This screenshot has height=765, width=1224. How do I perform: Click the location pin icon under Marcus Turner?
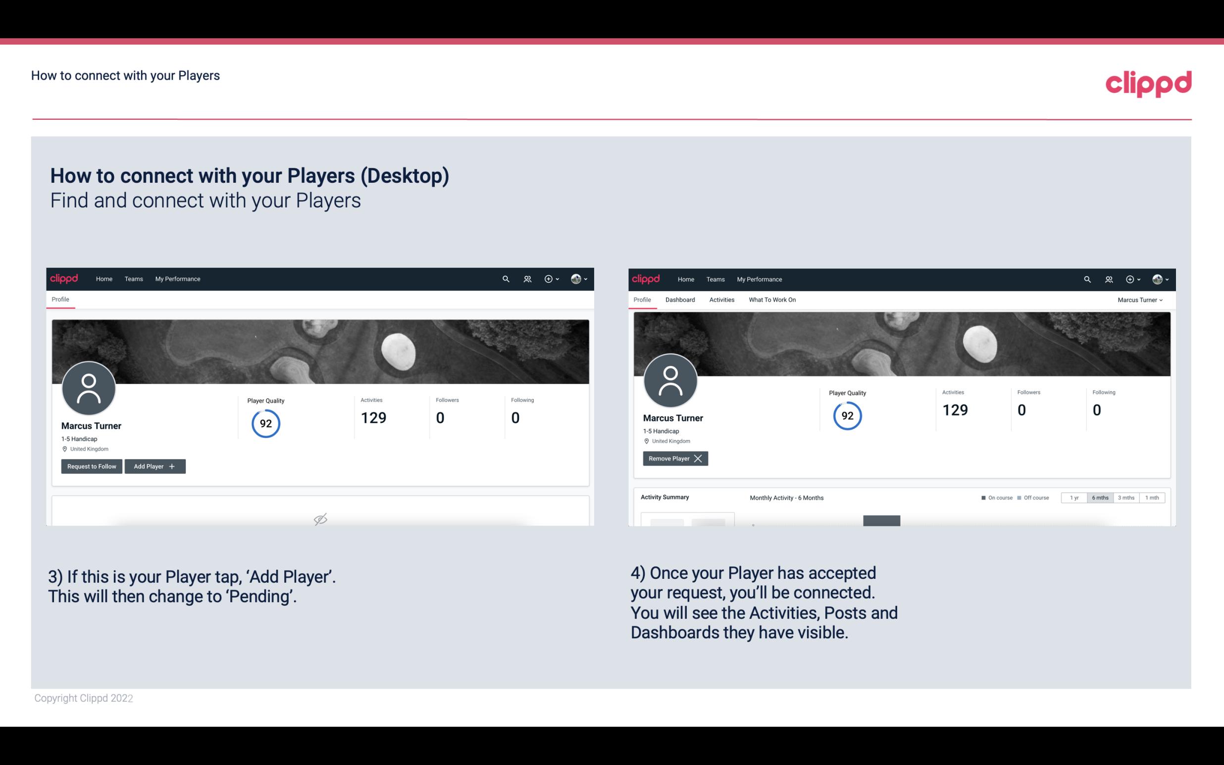coord(65,449)
